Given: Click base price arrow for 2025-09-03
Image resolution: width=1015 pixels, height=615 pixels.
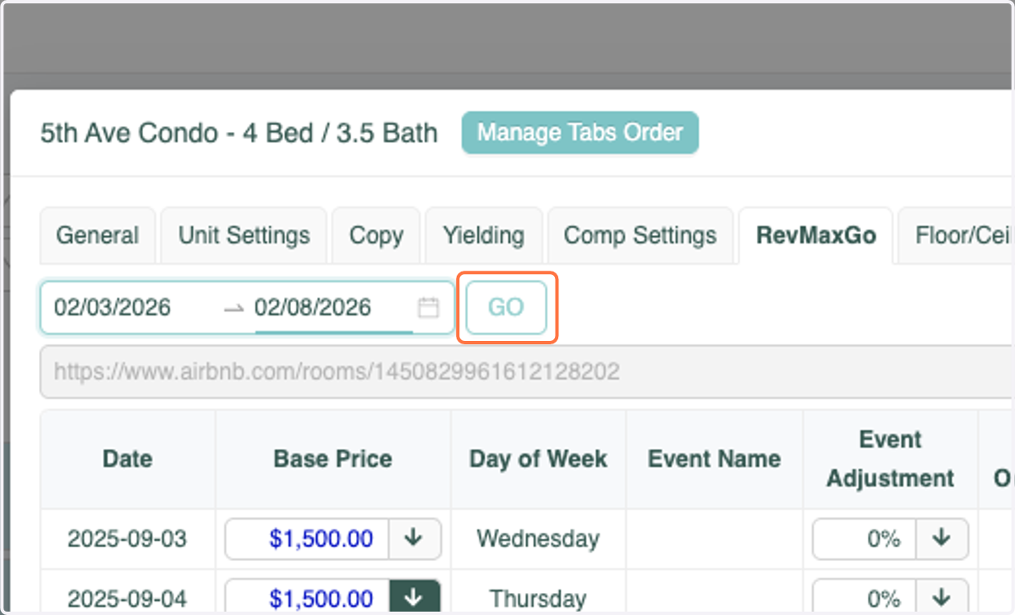Looking at the screenshot, I should coord(414,539).
